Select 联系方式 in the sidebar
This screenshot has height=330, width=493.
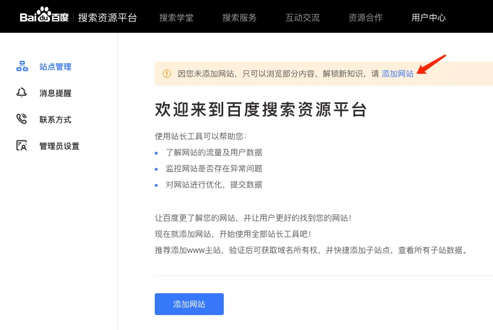(x=55, y=120)
